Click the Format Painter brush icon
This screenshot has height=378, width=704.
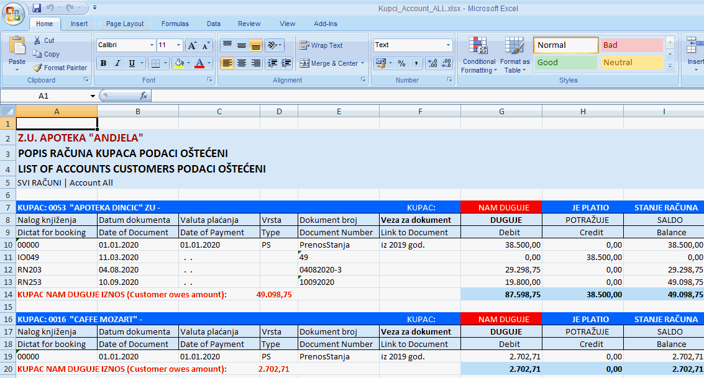click(37, 68)
